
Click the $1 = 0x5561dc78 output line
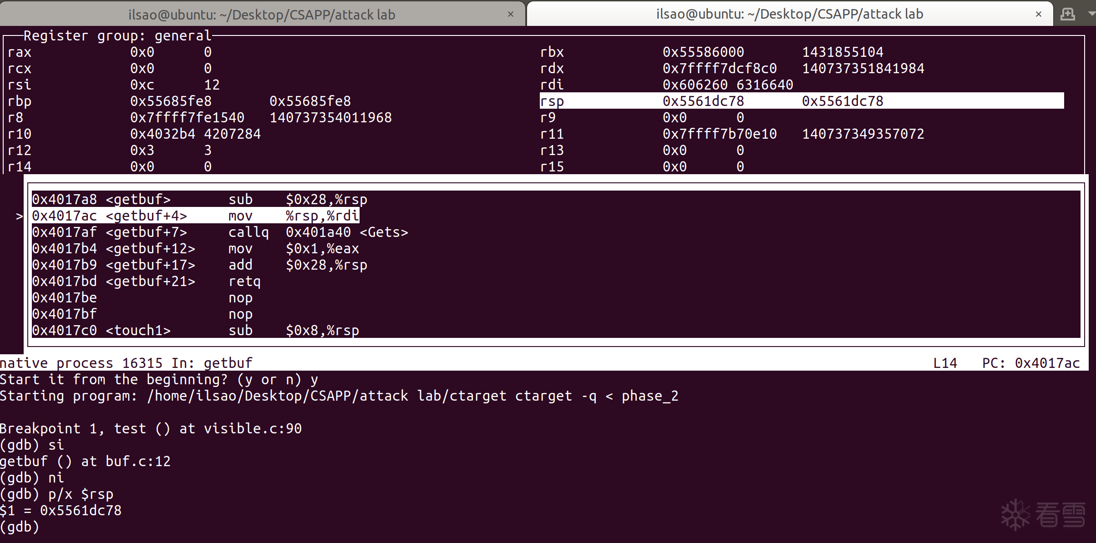(61, 510)
